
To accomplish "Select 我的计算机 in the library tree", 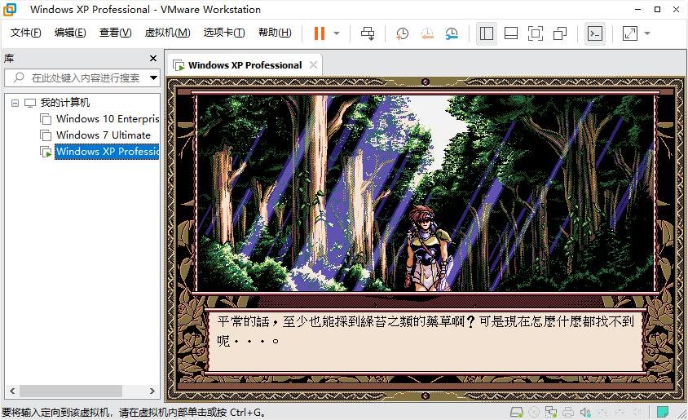I will [65, 103].
